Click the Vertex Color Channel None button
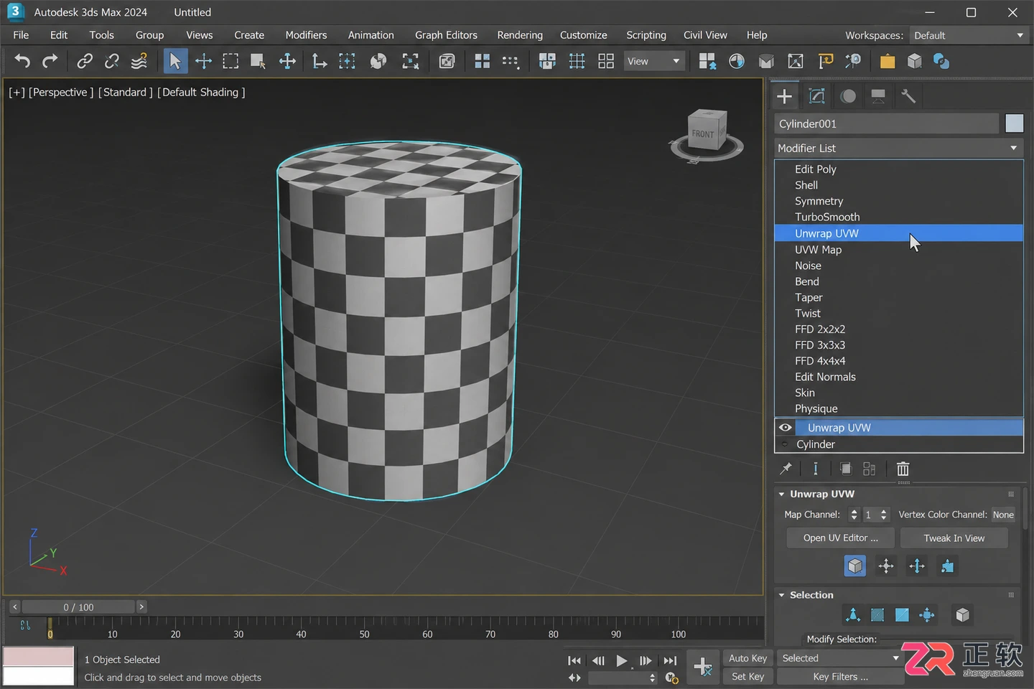The height and width of the screenshot is (689, 1034). point(1003,515)
